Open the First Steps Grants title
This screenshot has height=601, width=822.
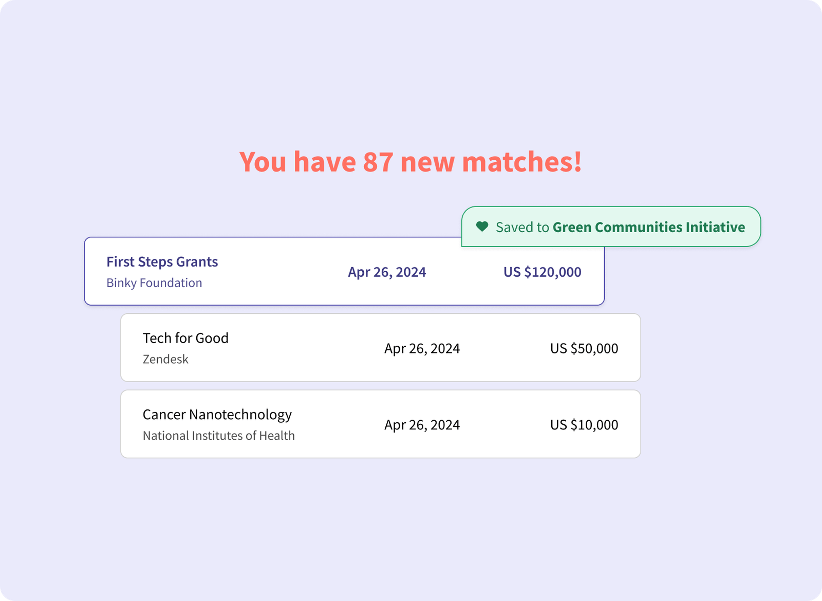(x=162, y=261)
